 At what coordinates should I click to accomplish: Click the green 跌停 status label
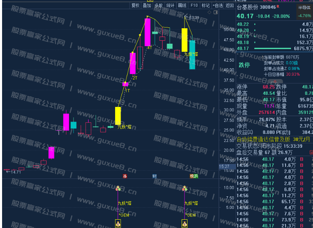pos(244,65)
